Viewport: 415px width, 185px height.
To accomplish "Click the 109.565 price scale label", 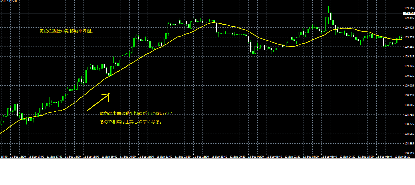I will [x=409, y=8].
